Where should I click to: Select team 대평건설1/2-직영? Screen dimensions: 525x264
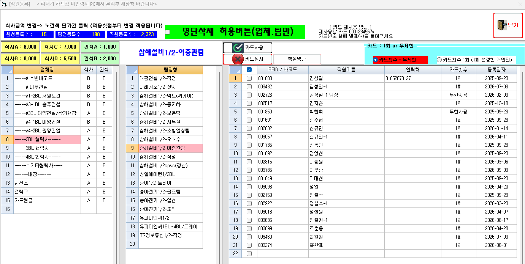[170, 78]
